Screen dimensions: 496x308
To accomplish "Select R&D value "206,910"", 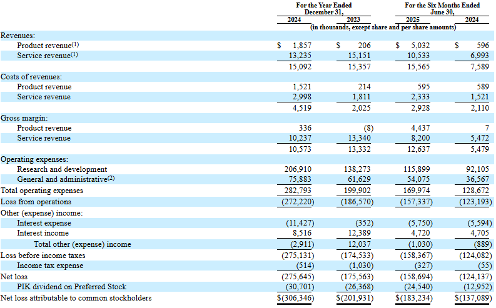I will pyautogui.click(x=298, y=169).
